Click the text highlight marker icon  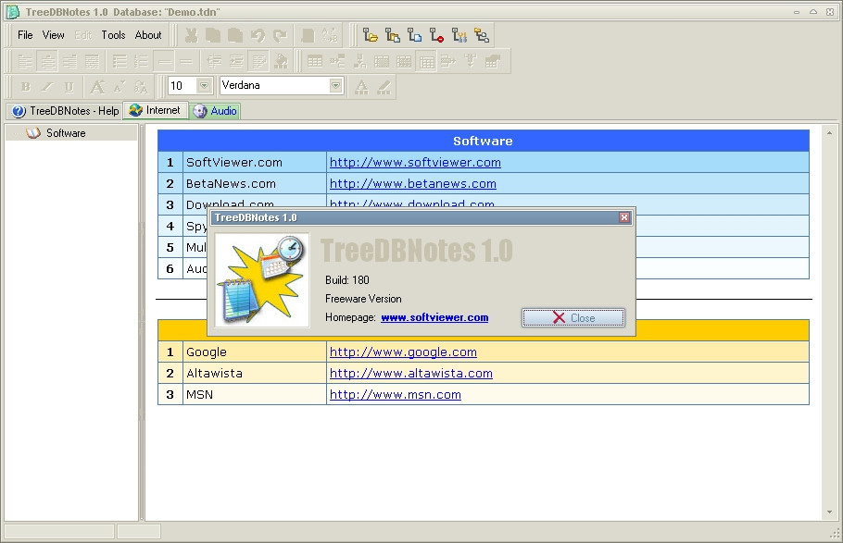pyautogui.click(x=384, y=86)
